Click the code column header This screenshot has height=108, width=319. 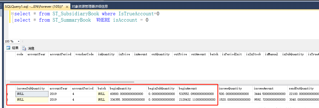[21, 54]
